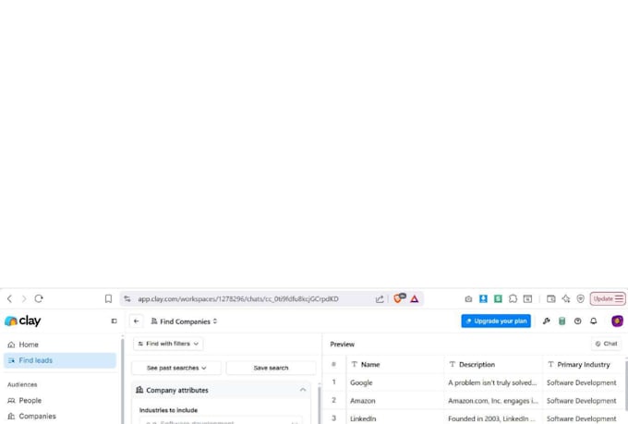Click the Industries to include label
628x424 pixels.
click(x=169, y=410)
